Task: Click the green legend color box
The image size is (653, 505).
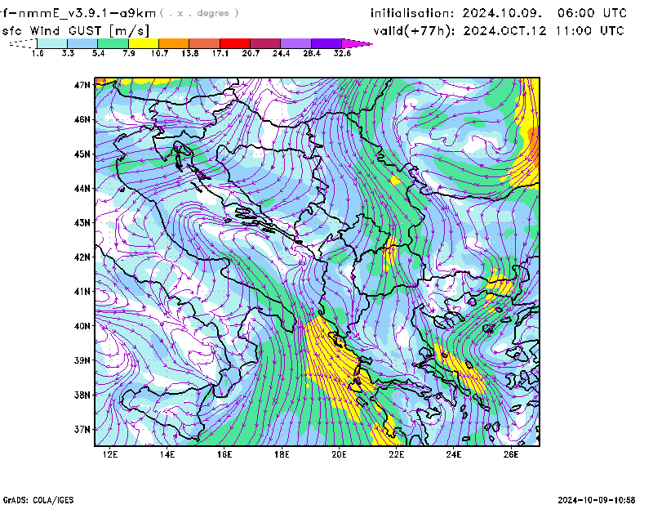Action: point(113,43)
